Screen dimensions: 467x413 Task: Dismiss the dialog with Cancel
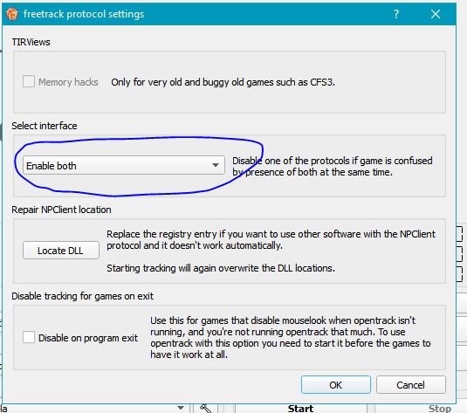pyautogui.click(x=411, y=385)
